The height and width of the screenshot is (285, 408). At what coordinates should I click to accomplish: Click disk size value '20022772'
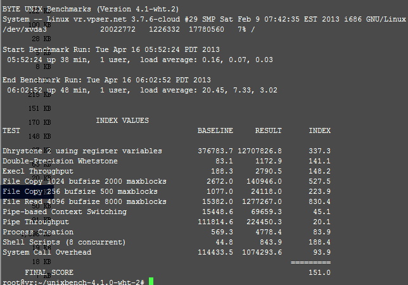click(118, 29)
